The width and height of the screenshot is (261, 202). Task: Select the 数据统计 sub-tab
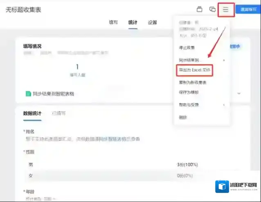(x=32, y=113)
